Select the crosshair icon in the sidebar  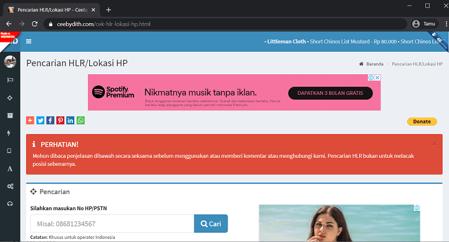point(10,98)
